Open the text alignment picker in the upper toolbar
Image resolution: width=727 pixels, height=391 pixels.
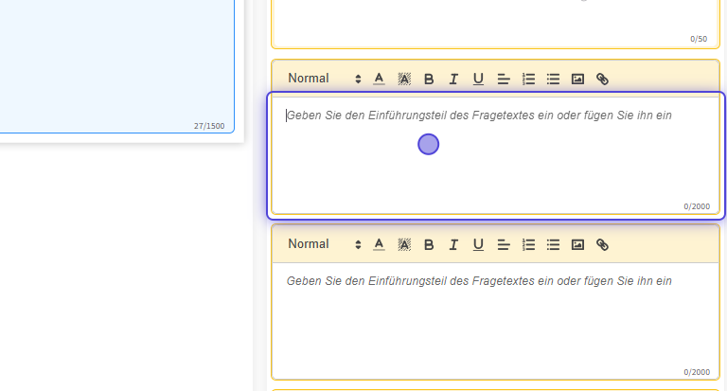[504, 80]
